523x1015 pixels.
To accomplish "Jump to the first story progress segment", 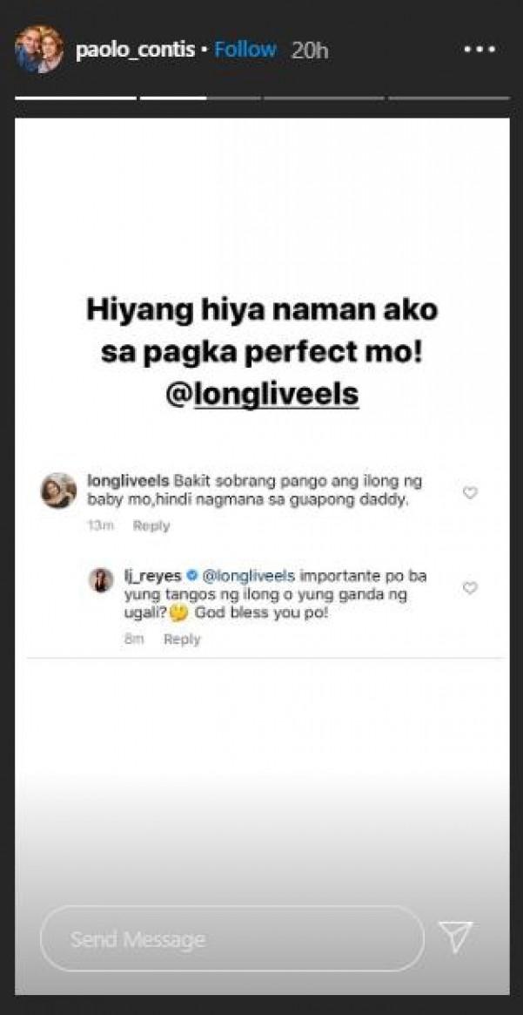I will pos(76,98).
